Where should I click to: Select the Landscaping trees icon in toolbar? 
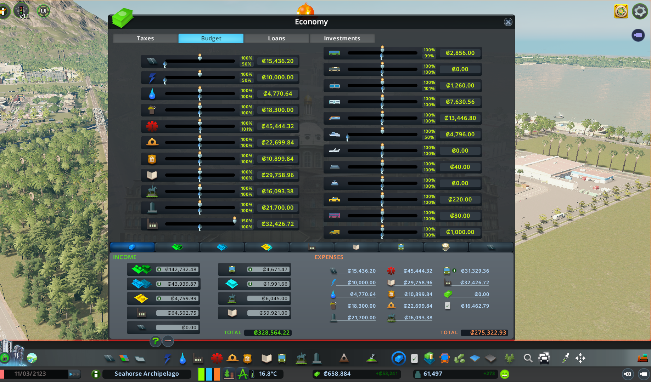tap(509, 359)
